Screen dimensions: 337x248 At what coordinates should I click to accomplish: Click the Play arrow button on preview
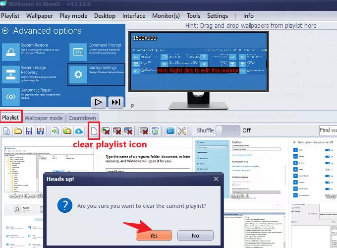tap(99, 102)
